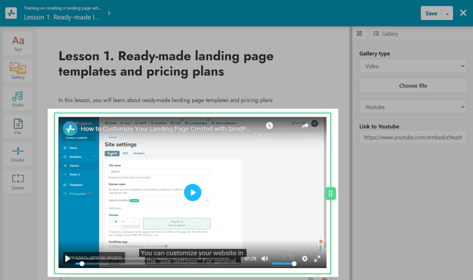Viewport: 473px width, 280px height.
Task: Click the Link to Youtube input field
Action: (413, 137)
